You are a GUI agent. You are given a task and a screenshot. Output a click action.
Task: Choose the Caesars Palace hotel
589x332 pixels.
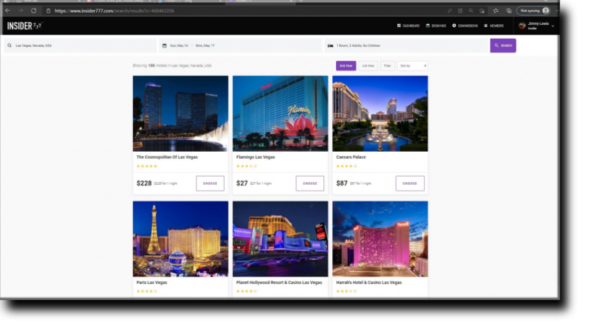tap(410, 183)
